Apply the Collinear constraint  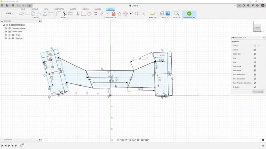pos(131,14)
